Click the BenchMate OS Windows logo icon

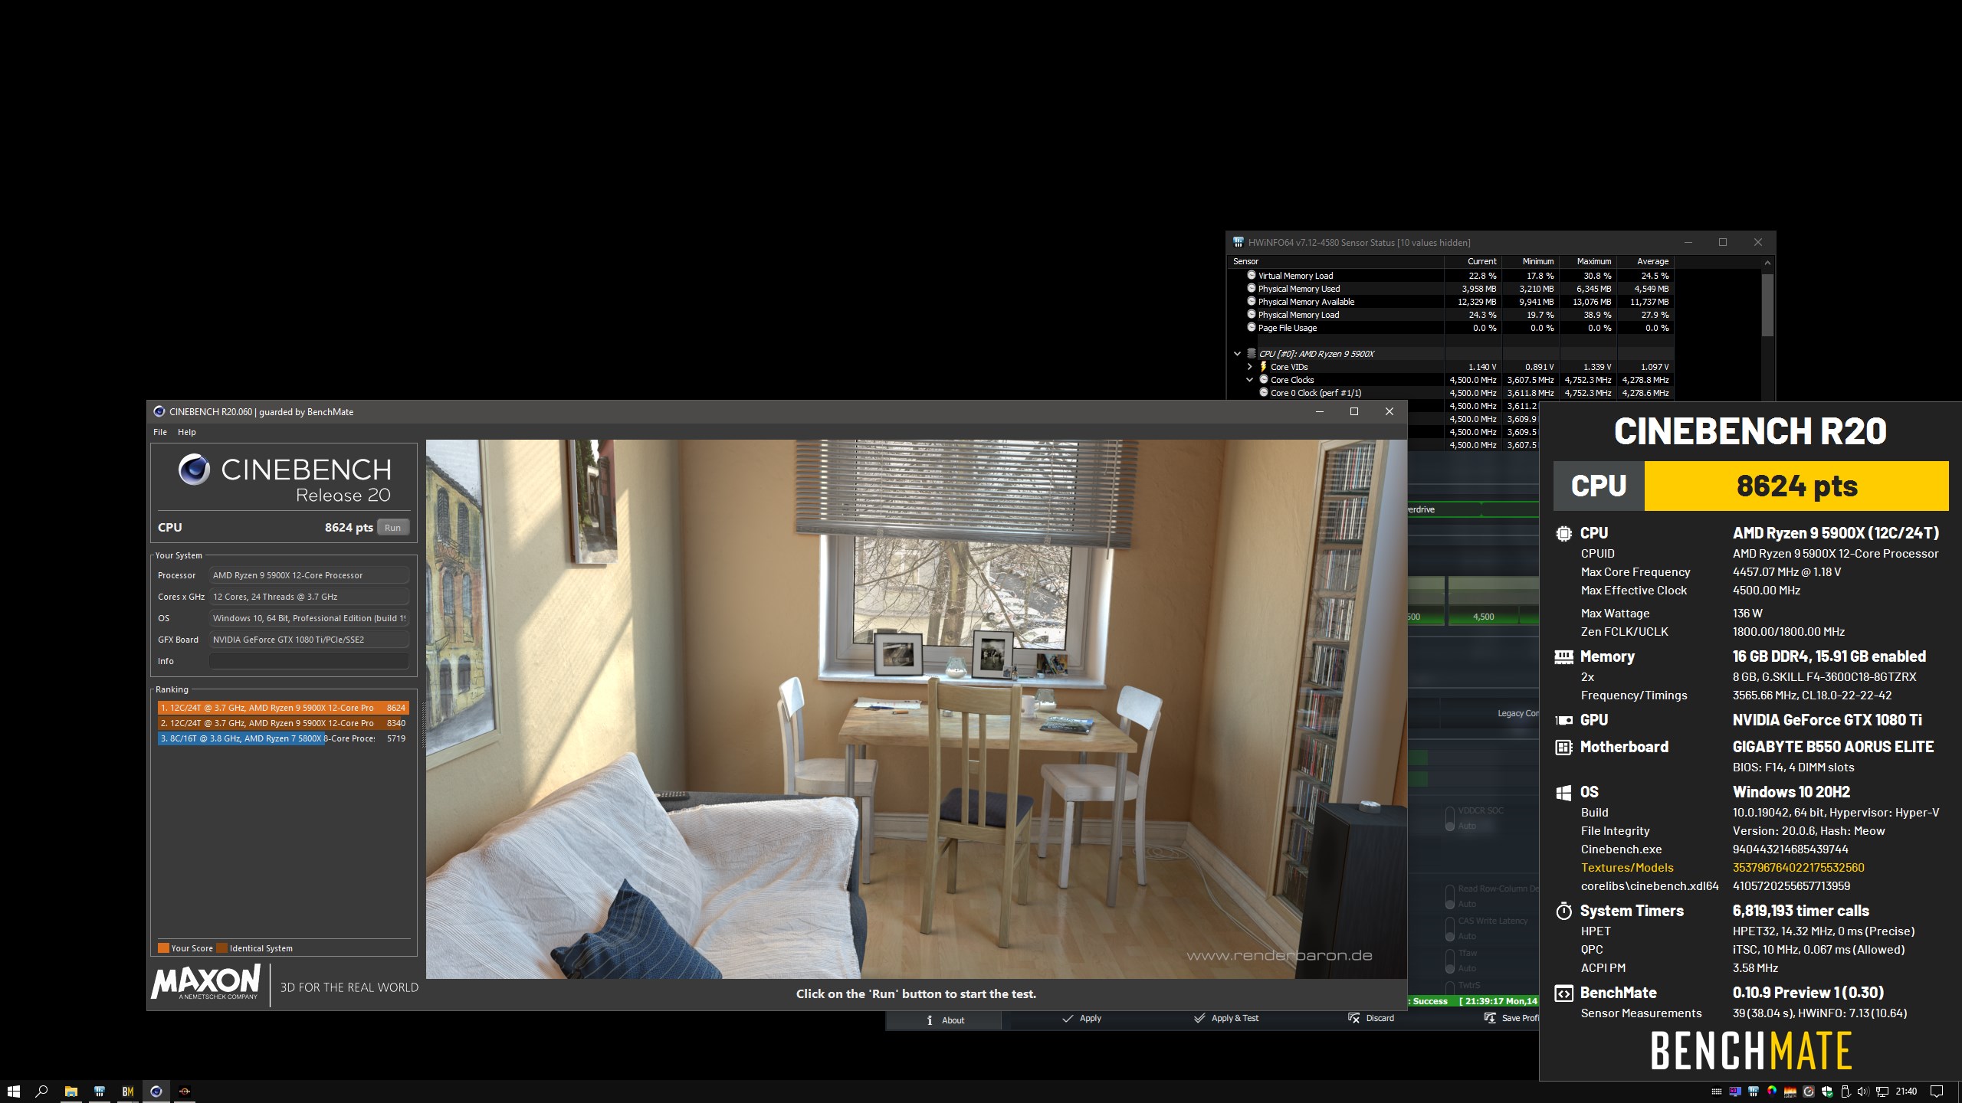point(1563,793)
